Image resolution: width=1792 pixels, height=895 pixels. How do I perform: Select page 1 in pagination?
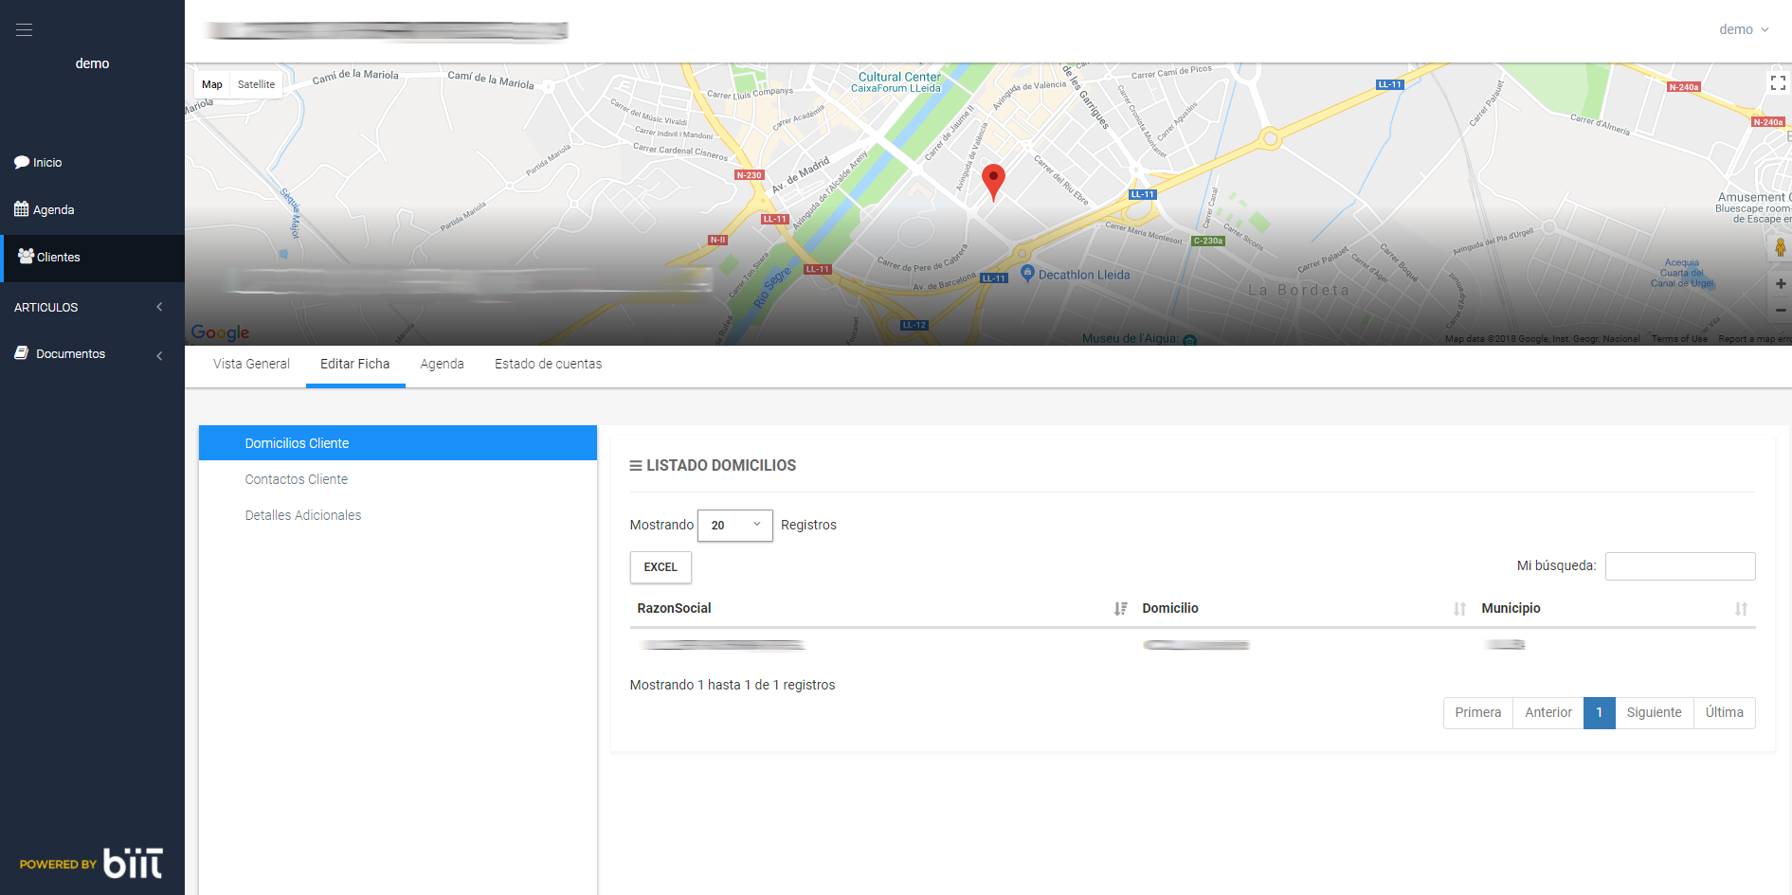click(1600, 713)
